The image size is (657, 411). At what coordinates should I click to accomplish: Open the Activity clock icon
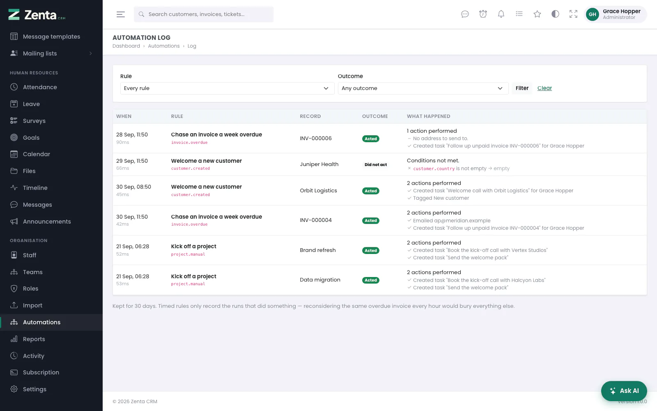click(x=14, y=356)
